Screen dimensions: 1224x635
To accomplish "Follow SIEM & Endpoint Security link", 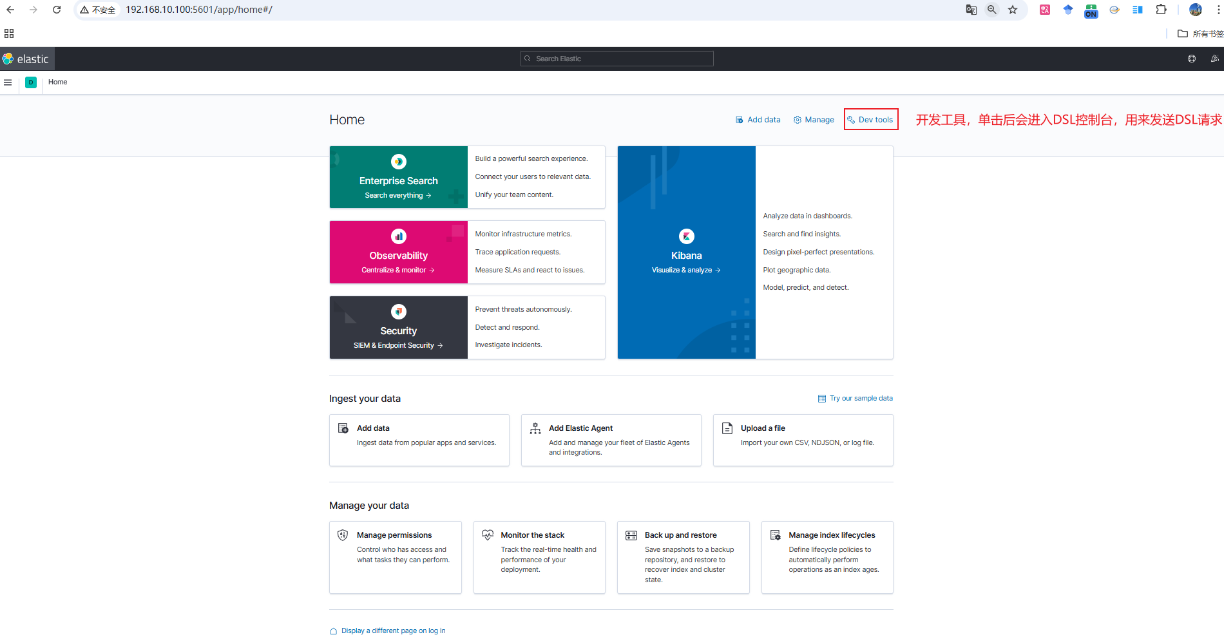I will (398, 346).
